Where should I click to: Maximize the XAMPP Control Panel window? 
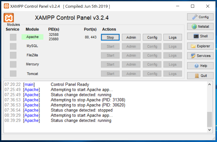click(x=193, y=6)
